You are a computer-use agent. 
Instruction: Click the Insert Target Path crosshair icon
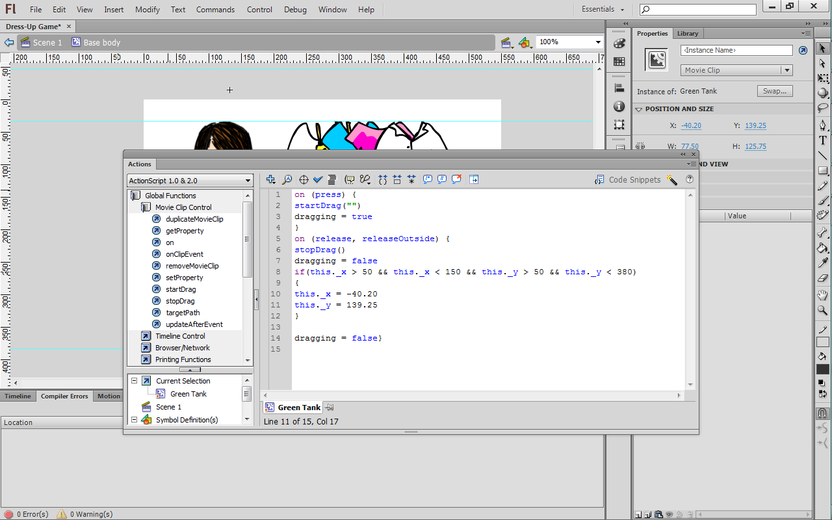coord(303,180)
